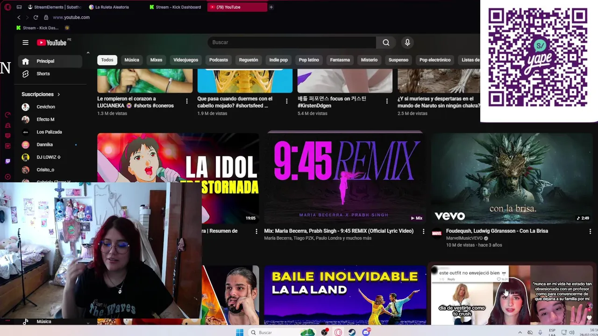Screen dimensions: 598x336
Task: Open the Kick Dashboard bookmark
Action: pos(37,28)
